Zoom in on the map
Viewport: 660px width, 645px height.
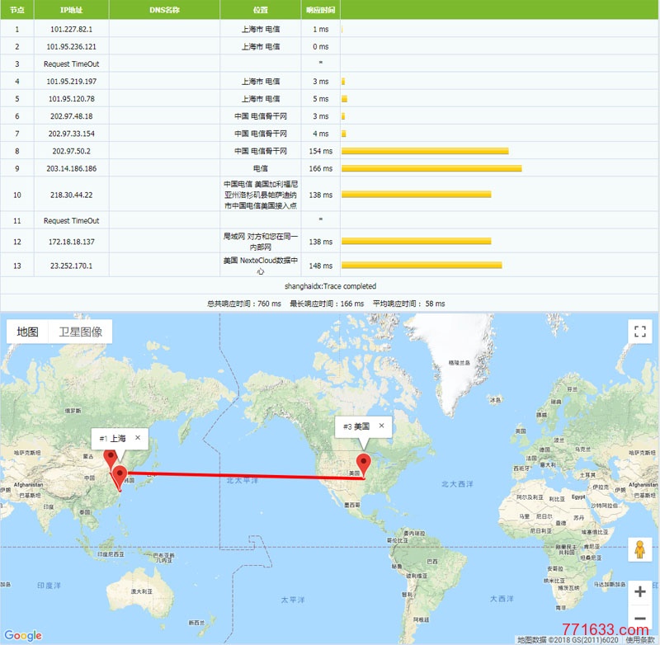pos(640,591)
